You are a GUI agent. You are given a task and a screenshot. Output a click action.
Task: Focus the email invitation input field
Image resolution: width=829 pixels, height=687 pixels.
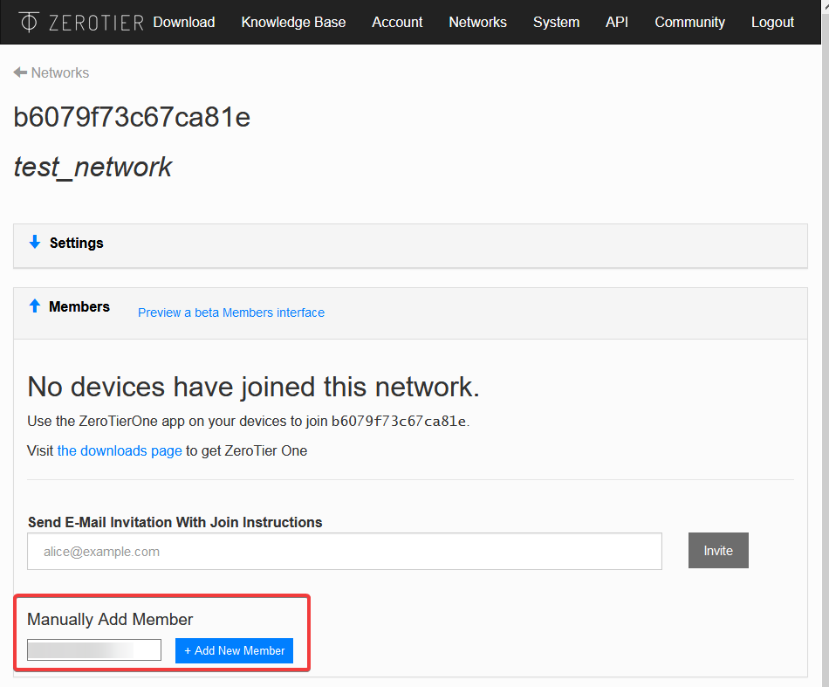tap(345, 551)
